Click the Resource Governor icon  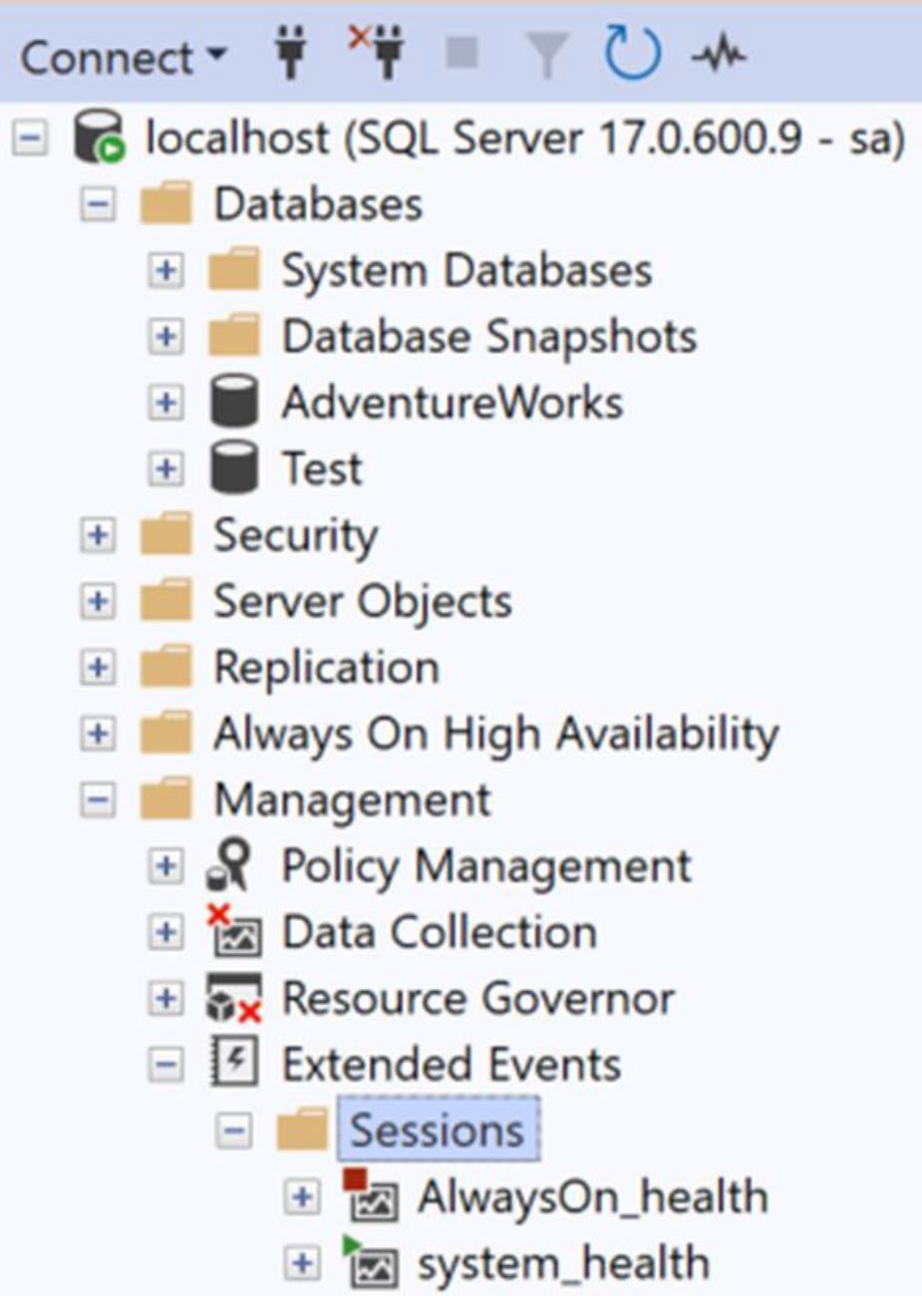click(234, 997)
